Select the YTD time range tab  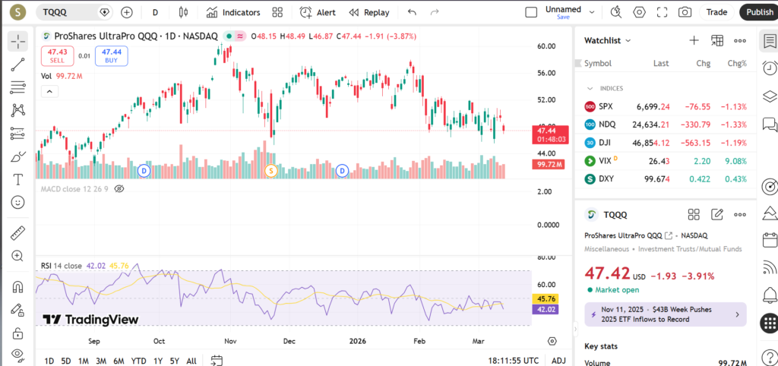[138, 361]
